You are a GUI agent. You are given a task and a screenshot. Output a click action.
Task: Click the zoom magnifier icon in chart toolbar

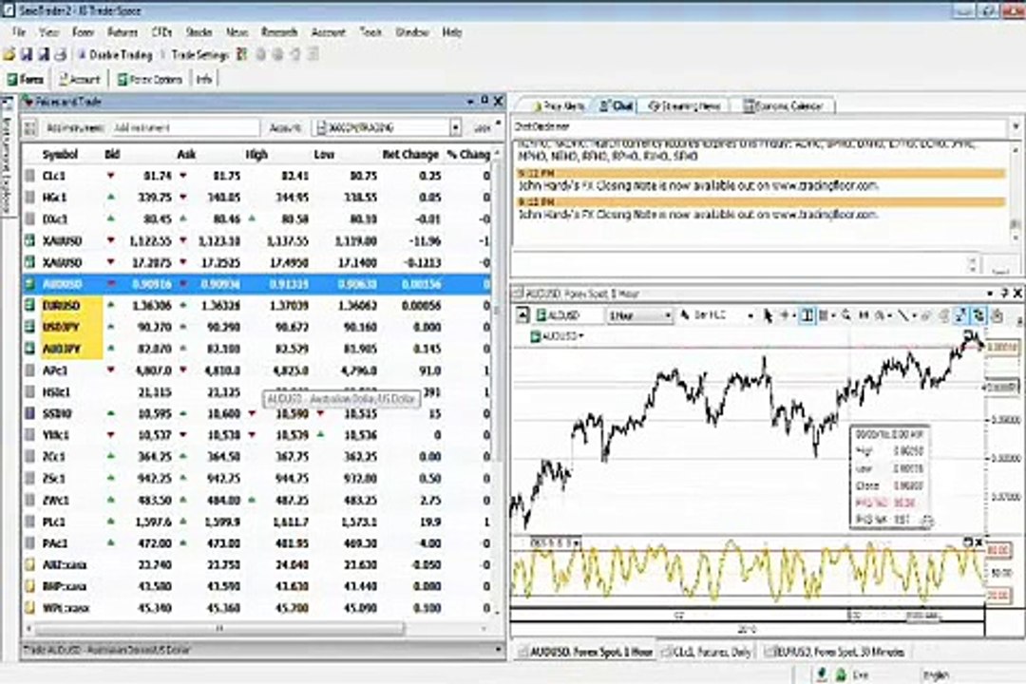(846, 315)
